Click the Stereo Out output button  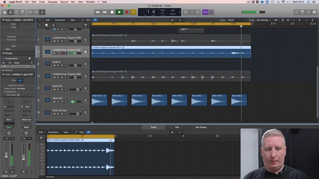(x=26, y=120)
